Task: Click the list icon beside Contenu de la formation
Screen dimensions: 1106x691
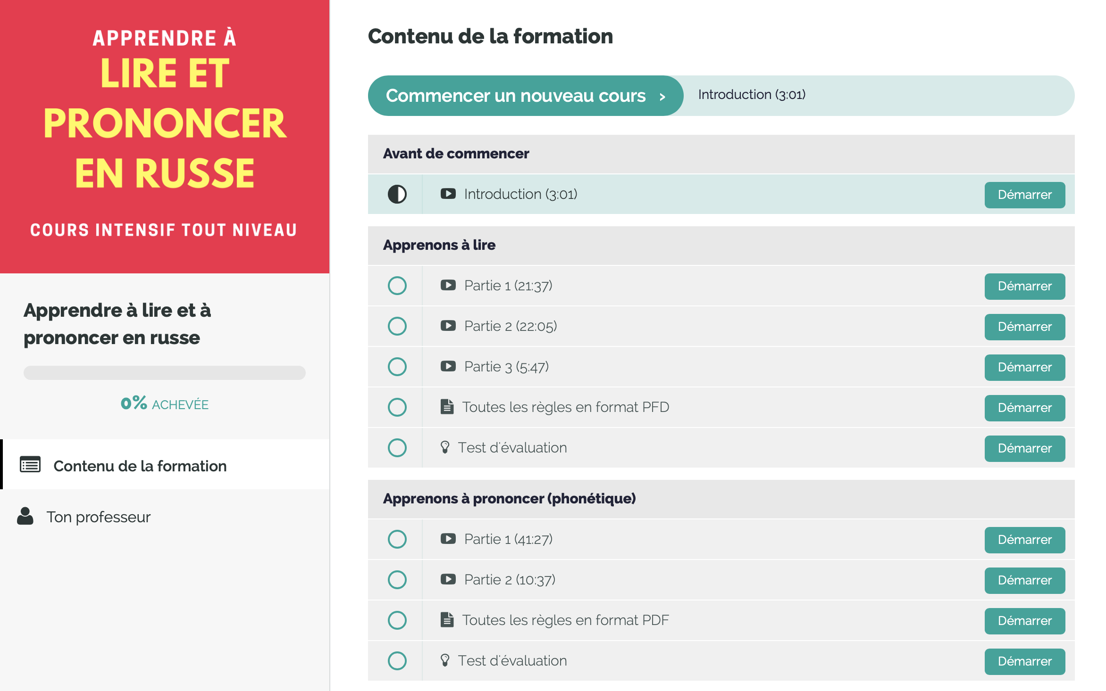Action: 30,465
